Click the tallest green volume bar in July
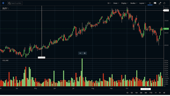The width and height of the screenshot is (170, 96). tap(82, 72)
